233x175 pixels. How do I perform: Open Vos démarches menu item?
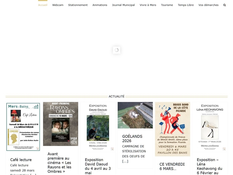click(209, 5)
